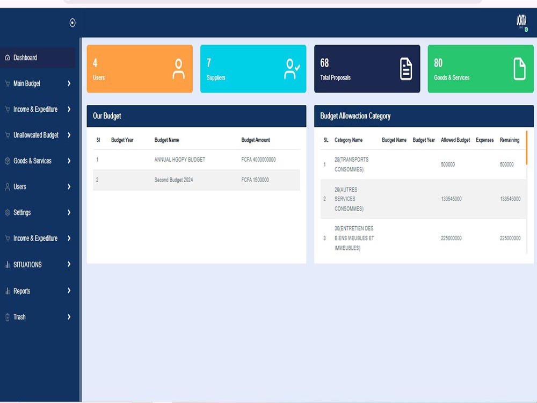Click the document icon on Total Proposals card
Image resolution: width=537 pixels, height=403 pixels.
(x=406, y=69)
